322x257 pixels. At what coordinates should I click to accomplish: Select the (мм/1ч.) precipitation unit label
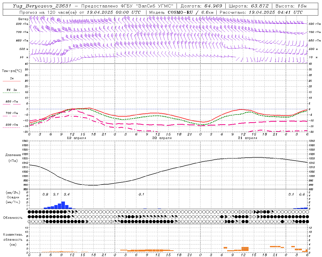13,202
